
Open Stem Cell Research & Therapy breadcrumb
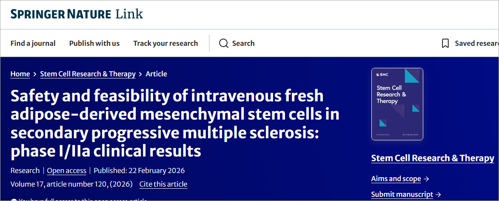pyautogui.click(x=88, y=74)
